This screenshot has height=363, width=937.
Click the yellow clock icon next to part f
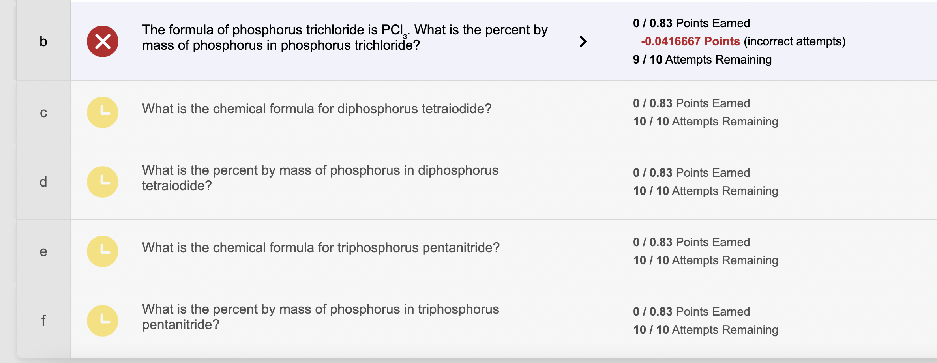pos(102,320)
